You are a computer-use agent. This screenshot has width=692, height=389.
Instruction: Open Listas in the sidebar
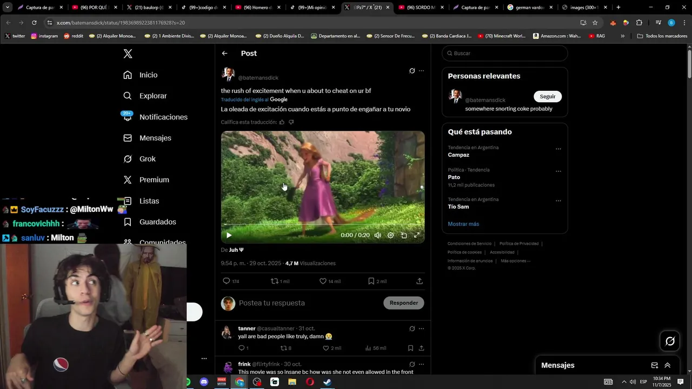click(141, 201)
